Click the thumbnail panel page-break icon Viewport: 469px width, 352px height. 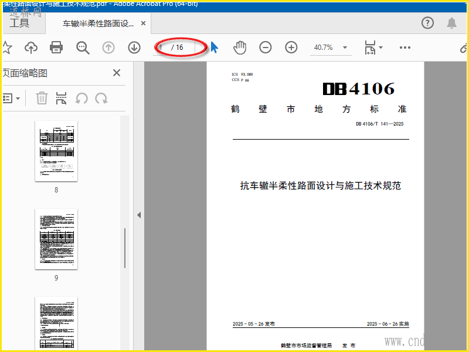tap(61, 98)
